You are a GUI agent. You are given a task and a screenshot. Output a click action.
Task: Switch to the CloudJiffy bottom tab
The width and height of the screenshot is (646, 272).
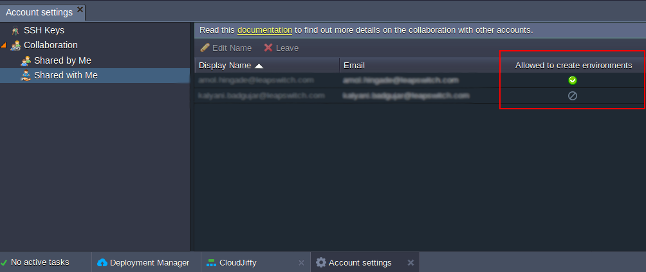pos(238,262)
